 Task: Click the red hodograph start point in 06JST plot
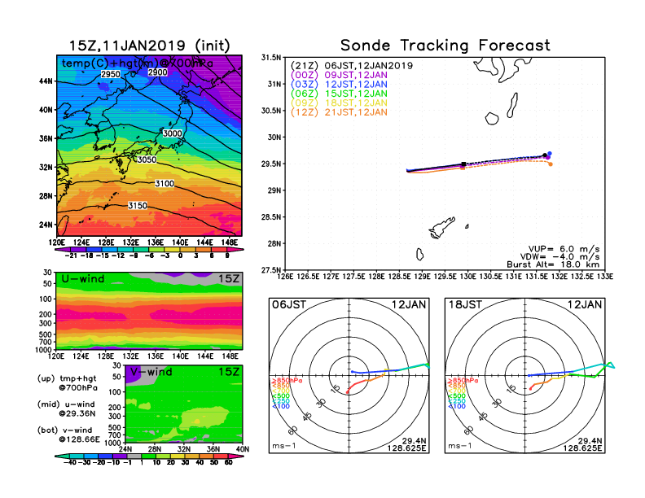[x=348, y=392]
